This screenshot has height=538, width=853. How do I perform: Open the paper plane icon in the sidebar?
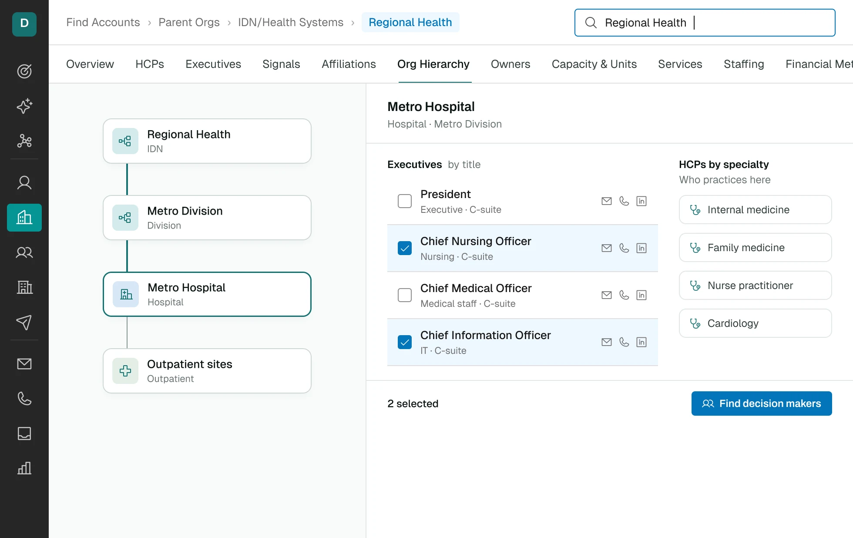24,322
